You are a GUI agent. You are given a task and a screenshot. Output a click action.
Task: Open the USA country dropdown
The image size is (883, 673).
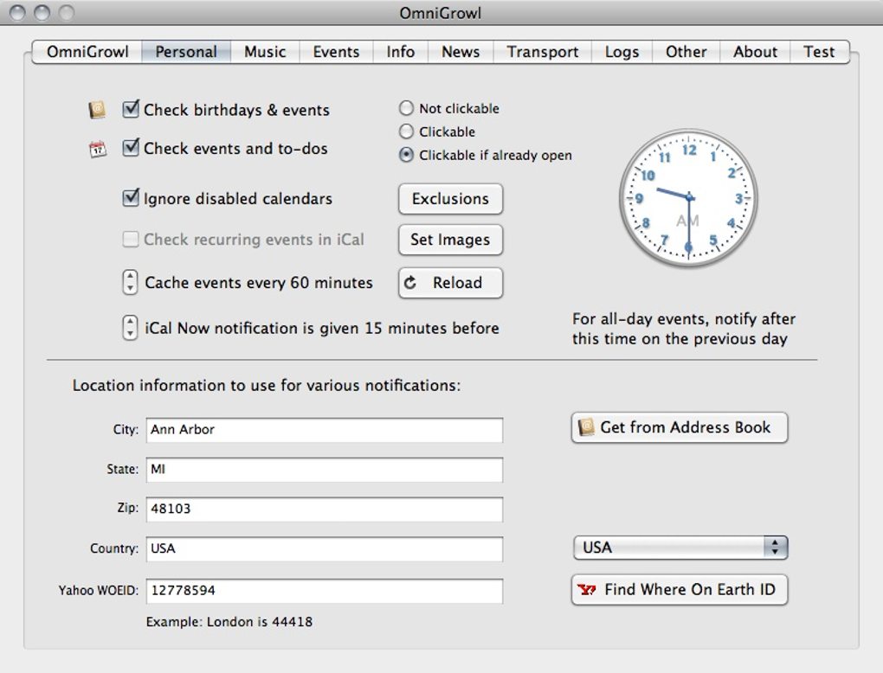(x=680, y=548)
